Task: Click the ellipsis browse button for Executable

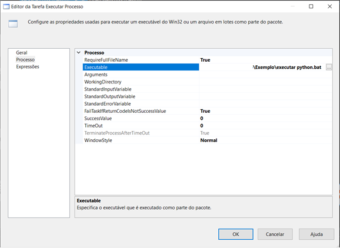Action: coord(329,68)
